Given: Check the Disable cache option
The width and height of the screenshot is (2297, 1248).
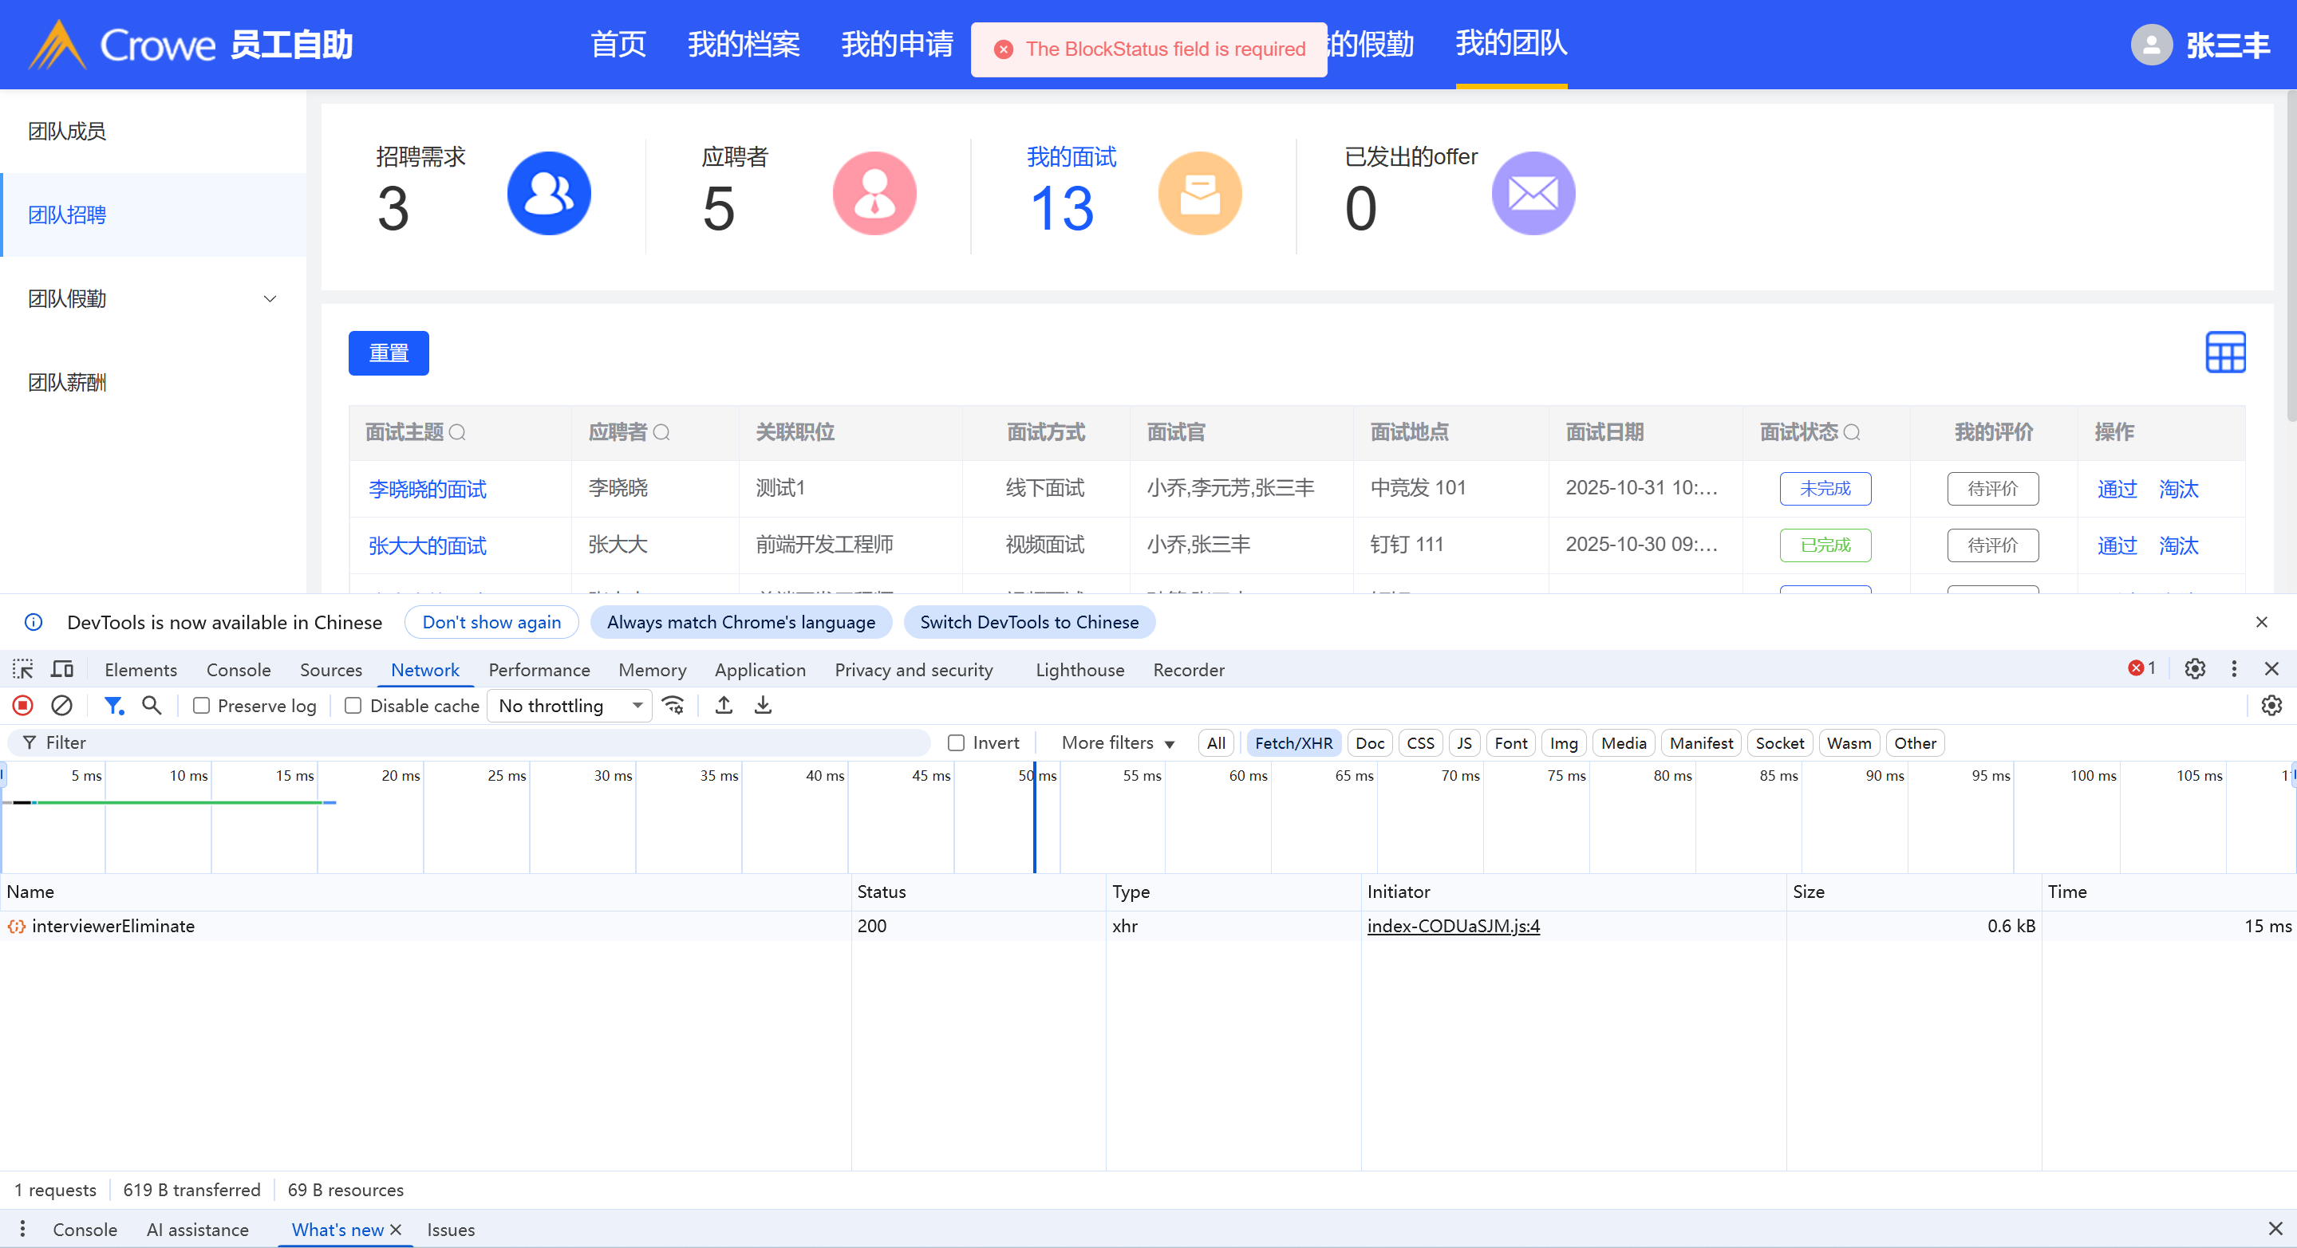Looking at the screenshot, I should [x=353, y=705].
